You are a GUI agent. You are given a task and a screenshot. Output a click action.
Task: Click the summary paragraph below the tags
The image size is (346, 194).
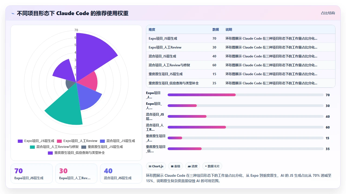click(239, 178)
